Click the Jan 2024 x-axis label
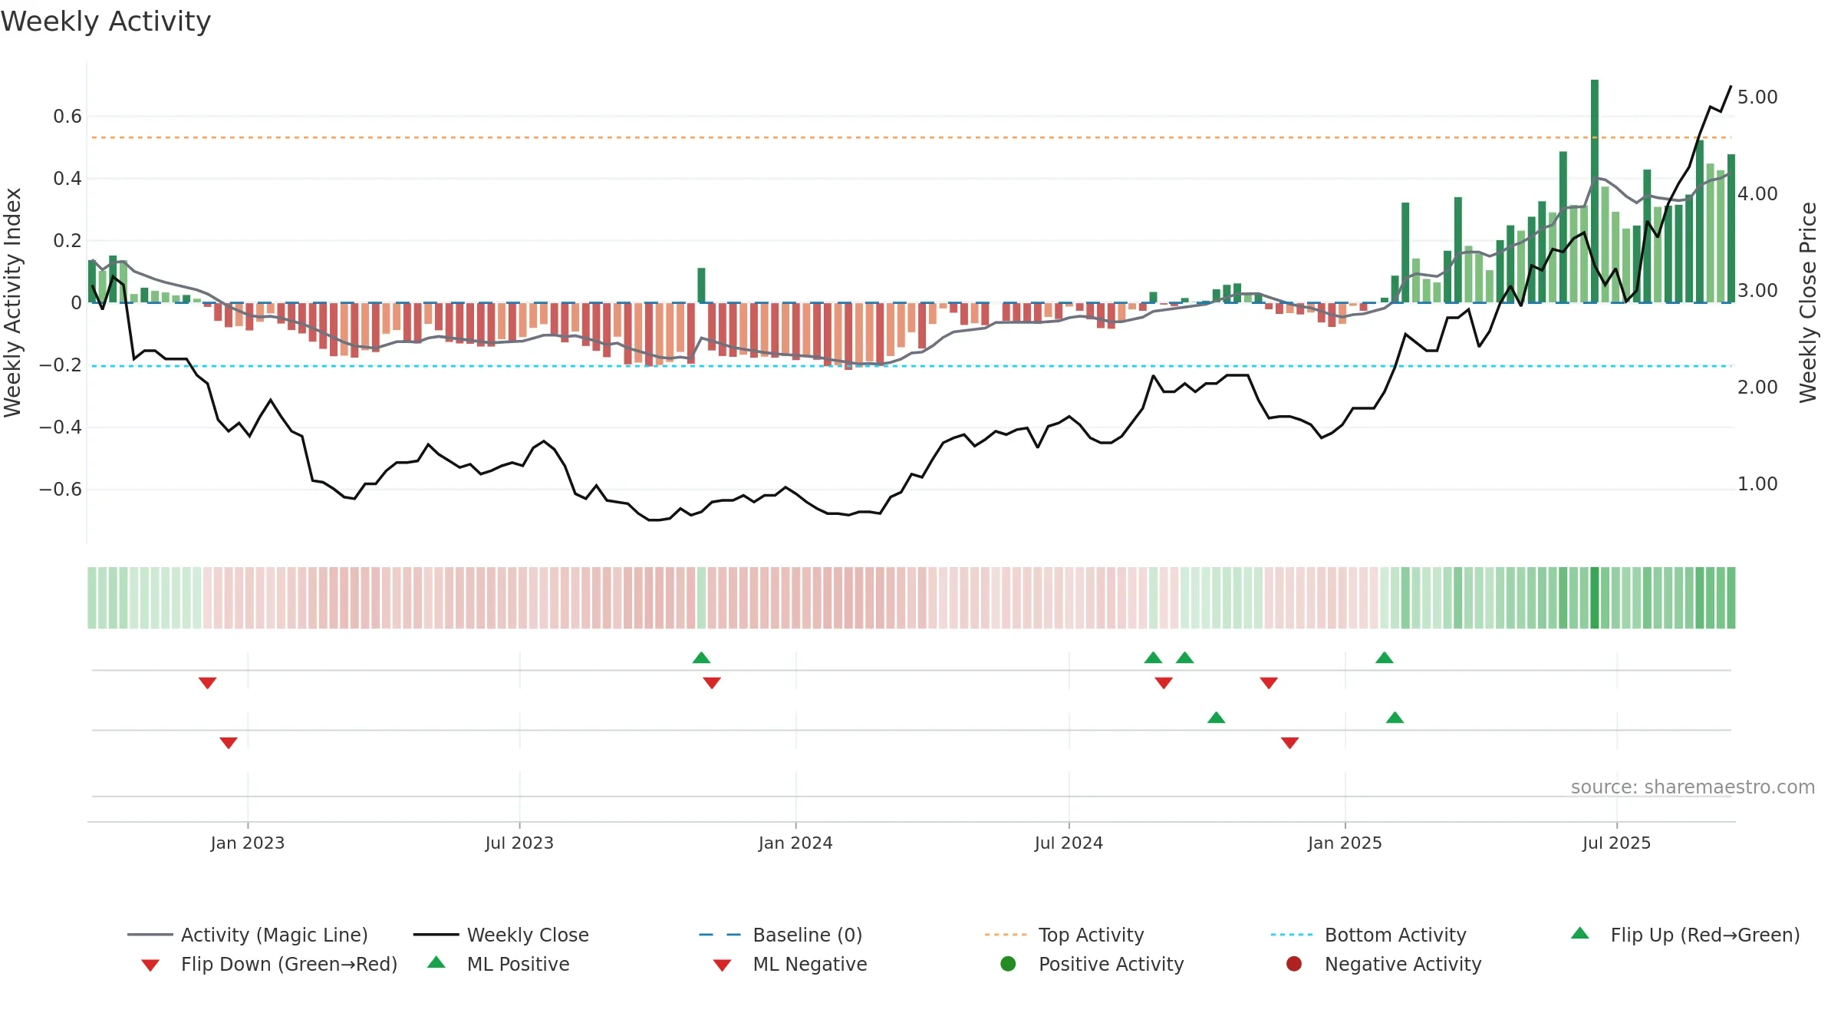Screen dimensions: 1841x1036 (795, 843)
